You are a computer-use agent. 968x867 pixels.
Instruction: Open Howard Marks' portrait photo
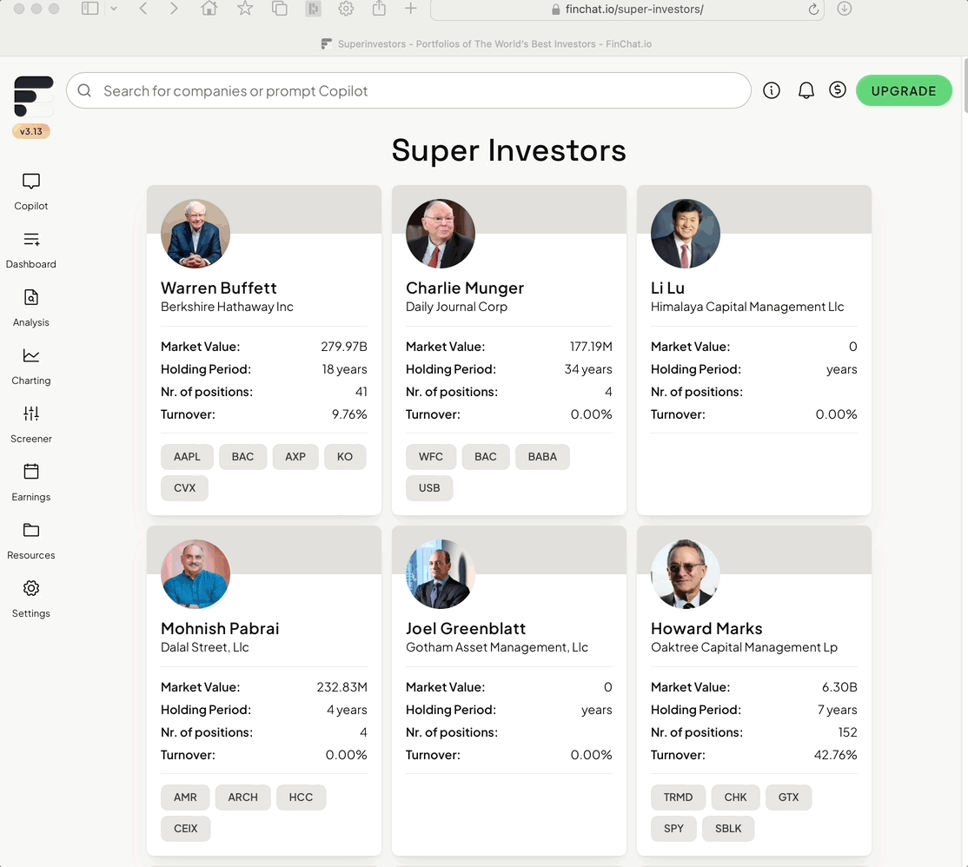coord(686,574)
